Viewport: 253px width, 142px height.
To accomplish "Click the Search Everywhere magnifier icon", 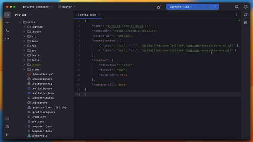I will [x=237, y=7].
